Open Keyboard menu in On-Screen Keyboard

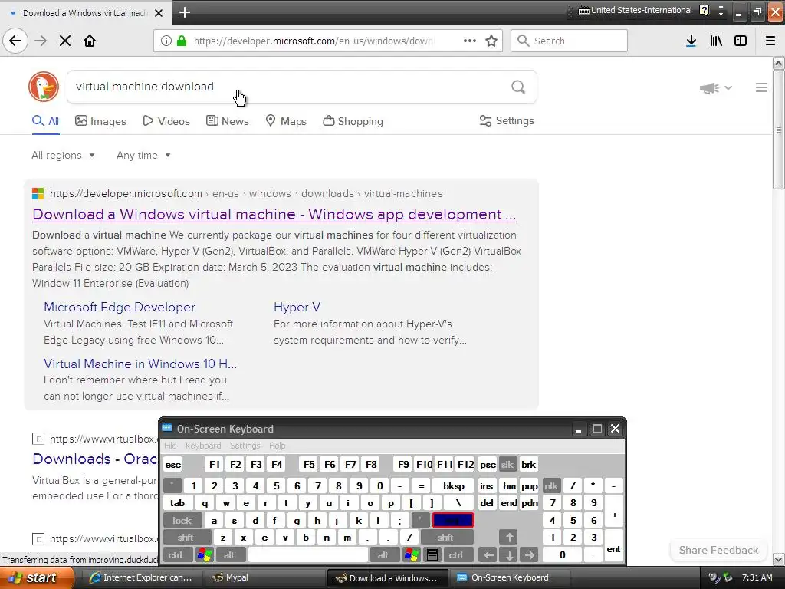[x=202, y=446]
